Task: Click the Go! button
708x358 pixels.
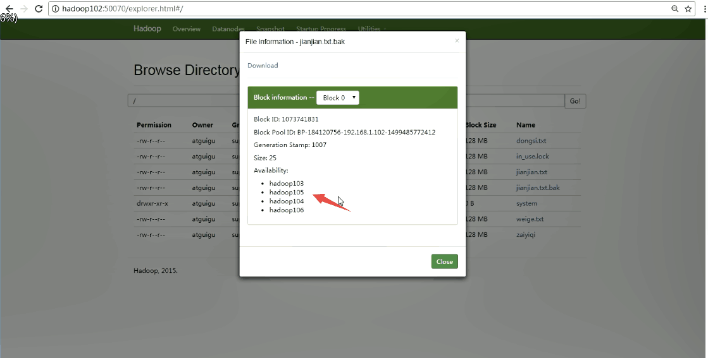Action: click(x=575, y=101)
